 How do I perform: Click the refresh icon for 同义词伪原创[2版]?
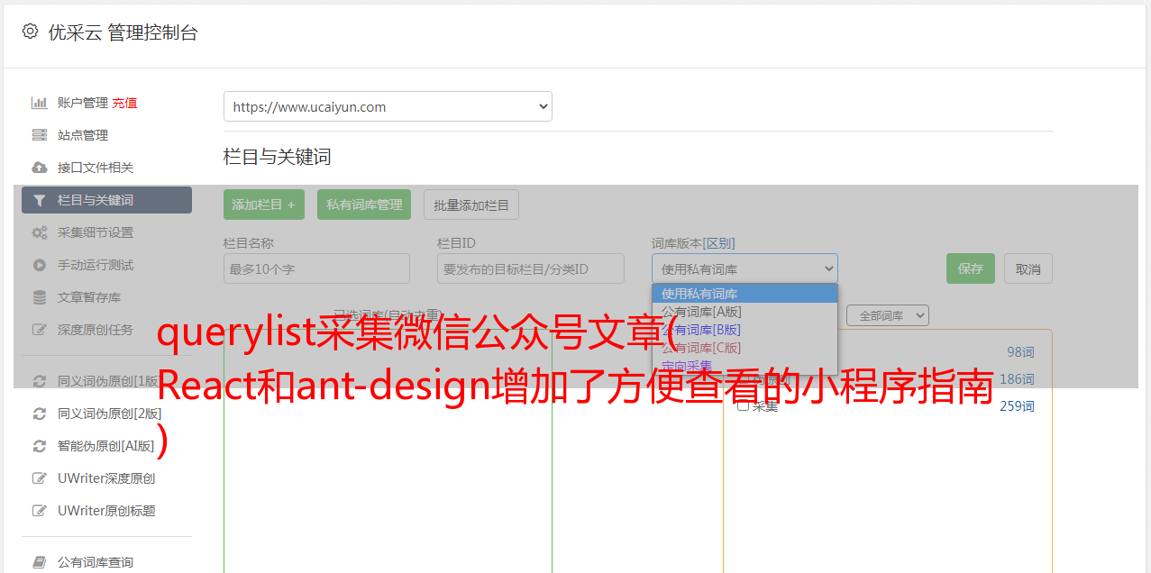[40, 414]
